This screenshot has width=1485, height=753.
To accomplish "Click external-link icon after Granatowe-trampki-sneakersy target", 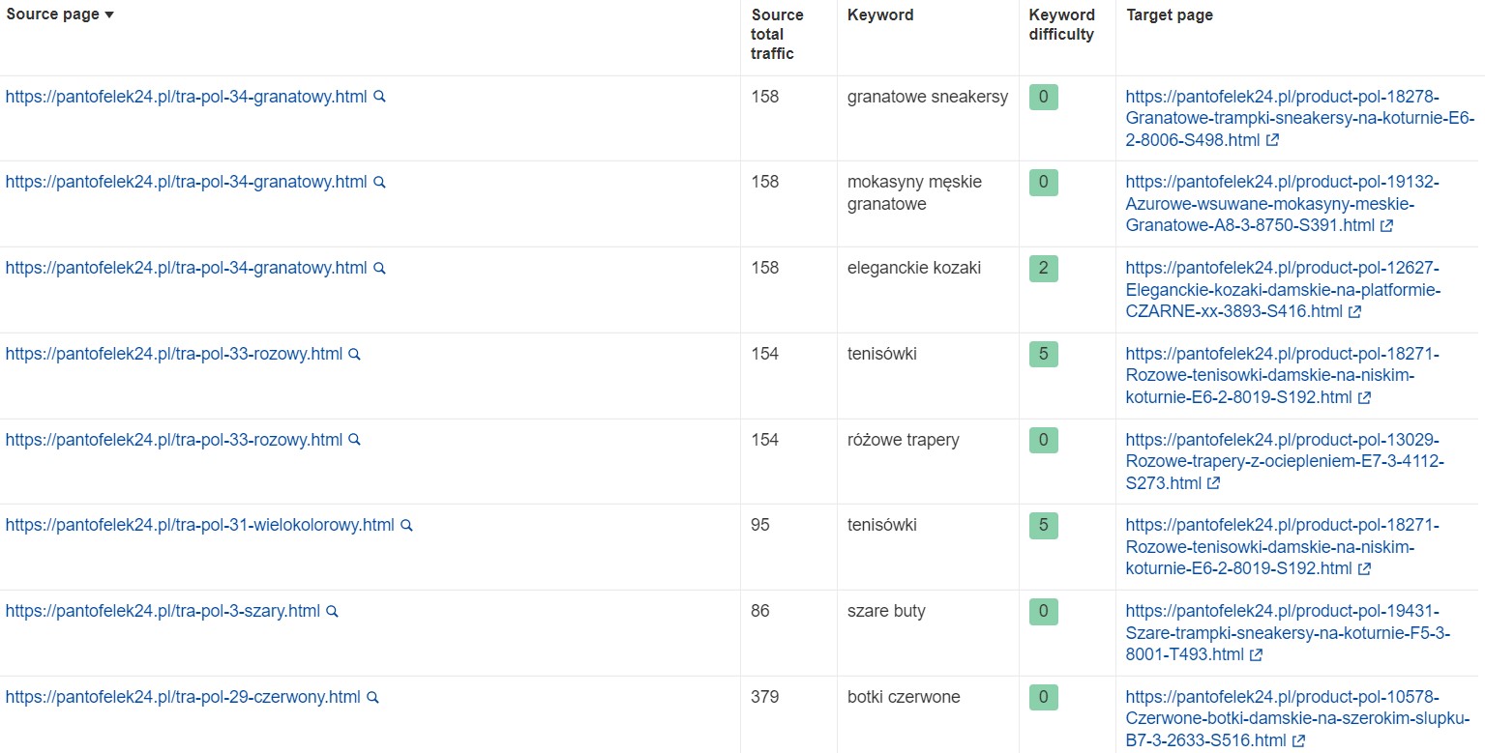I will click(1273, 140).
